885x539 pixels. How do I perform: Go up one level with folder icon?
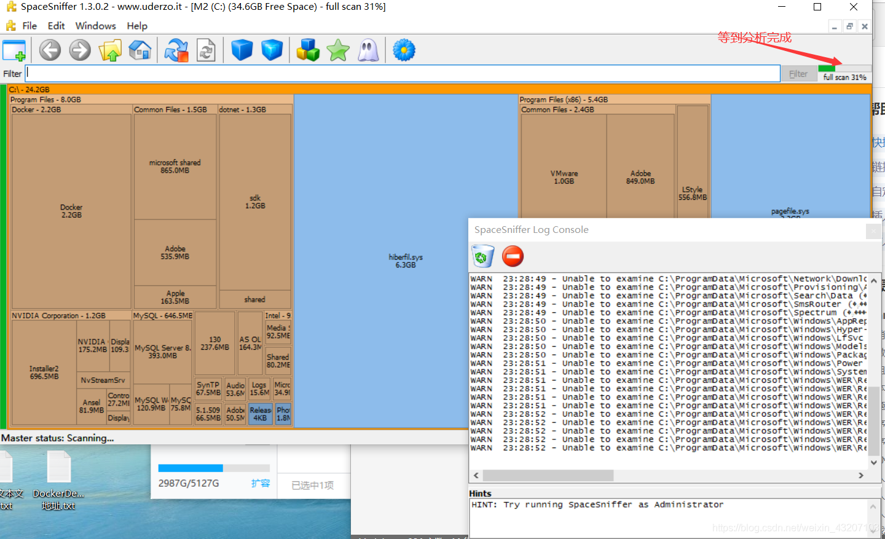point(110,50)
